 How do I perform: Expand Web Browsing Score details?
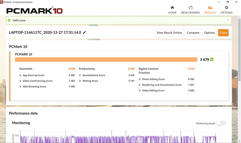[x=20, y=87]
